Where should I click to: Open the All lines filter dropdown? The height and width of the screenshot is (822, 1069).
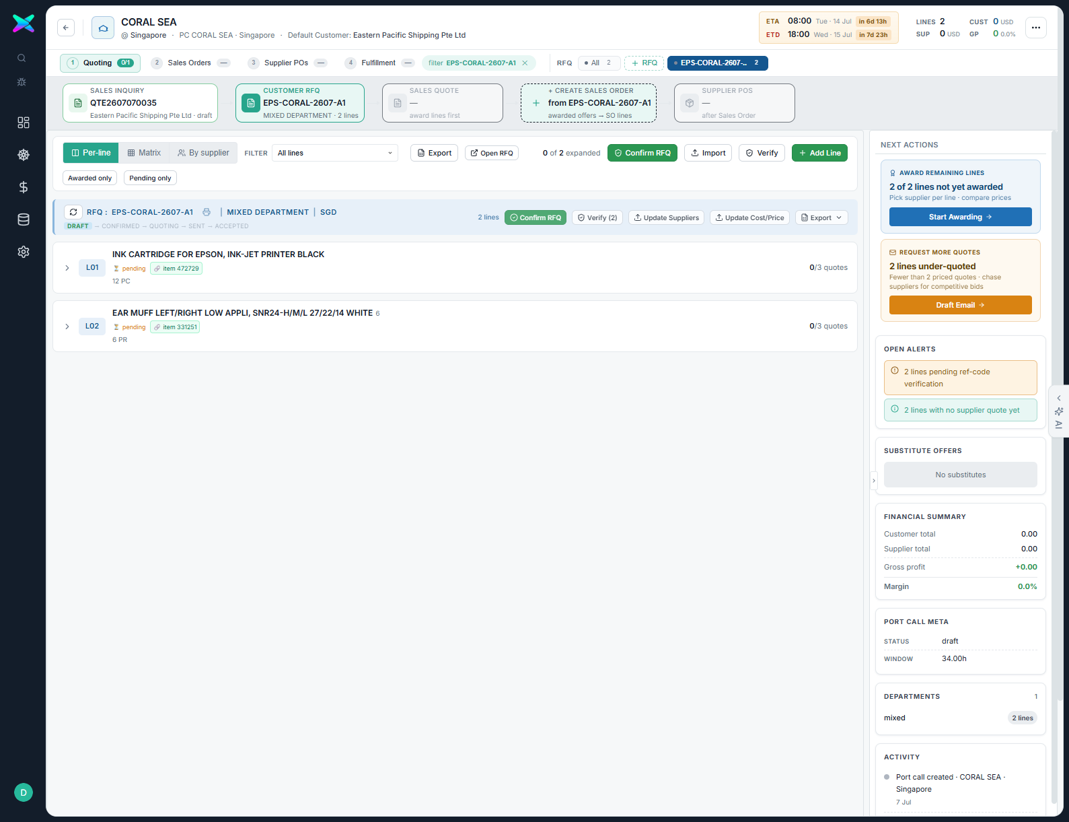pos(335,153)
